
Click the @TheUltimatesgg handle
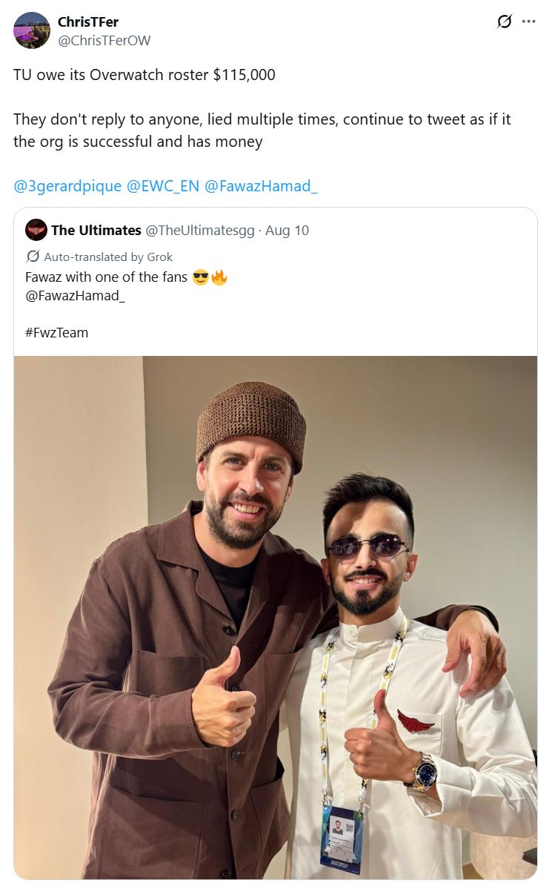coord(200,230)
